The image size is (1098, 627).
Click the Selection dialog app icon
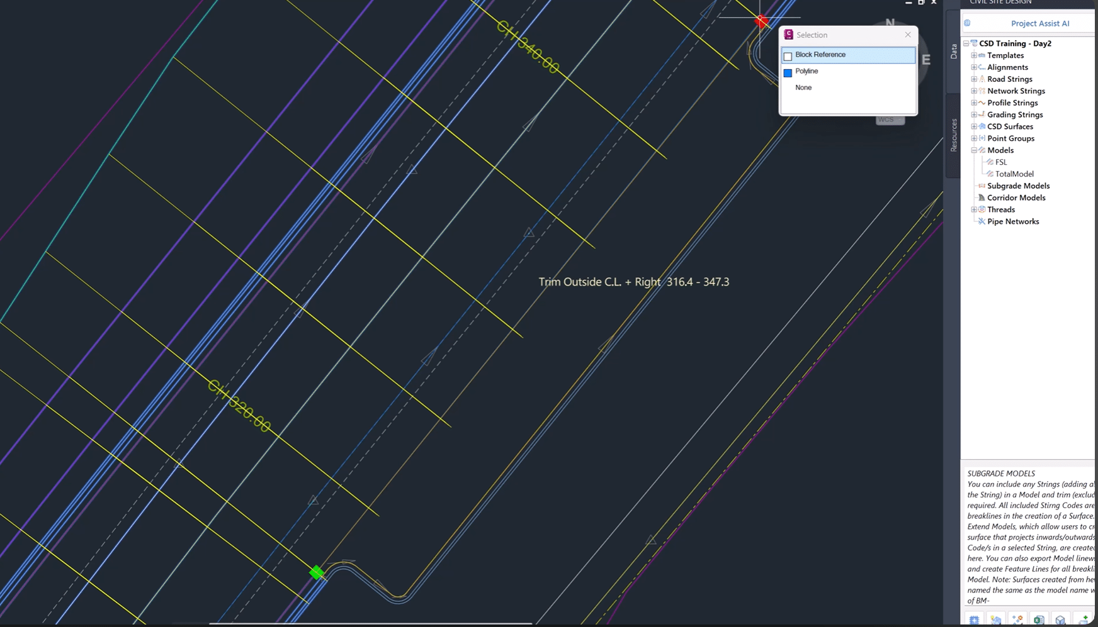coord(788,35)
